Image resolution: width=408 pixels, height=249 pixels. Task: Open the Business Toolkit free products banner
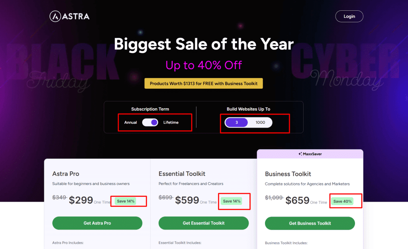tap(204, 84)
